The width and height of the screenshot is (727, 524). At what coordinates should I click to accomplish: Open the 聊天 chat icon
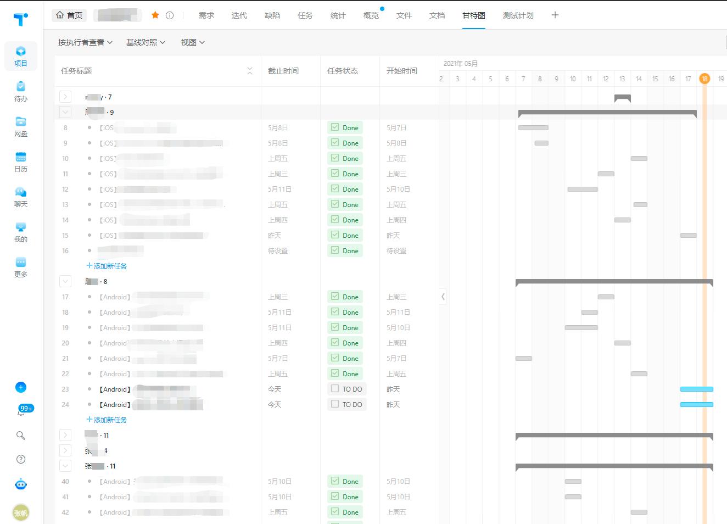click(x=21, y=197)
